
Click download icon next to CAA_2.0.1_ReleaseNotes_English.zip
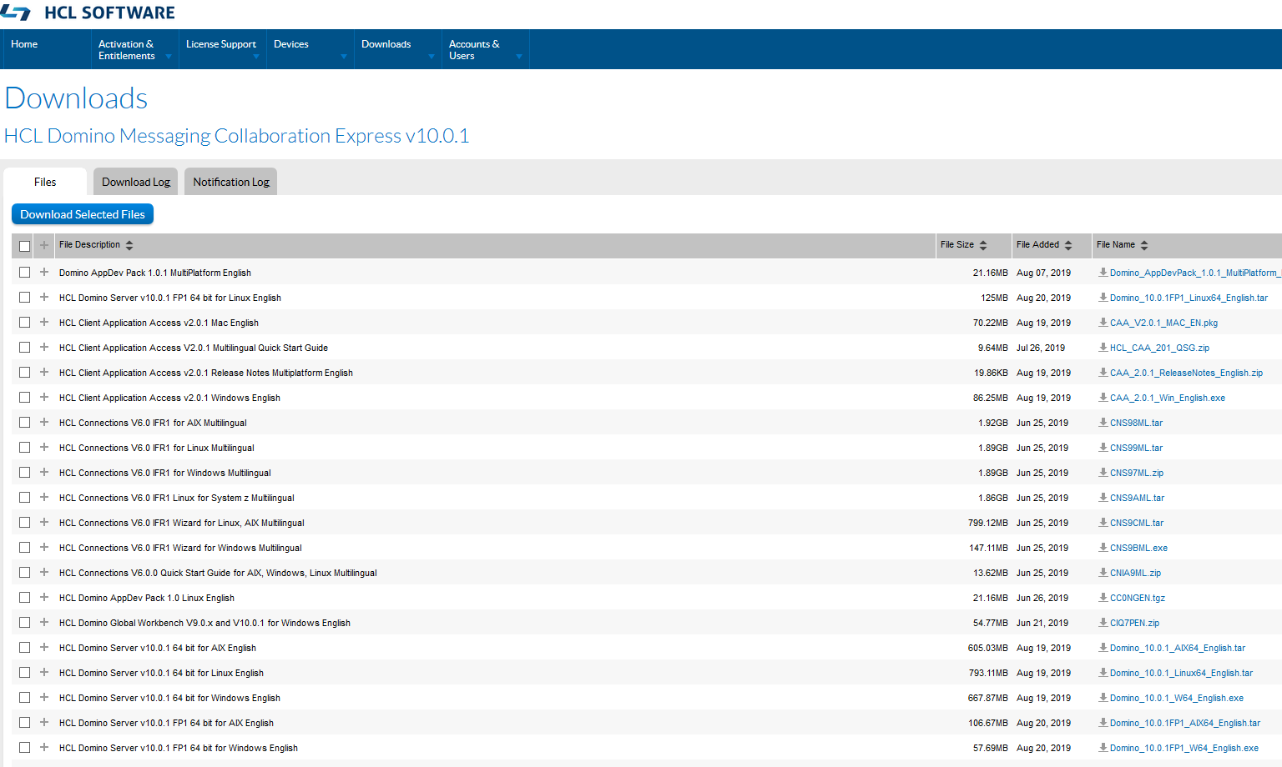pos(1103,373)
